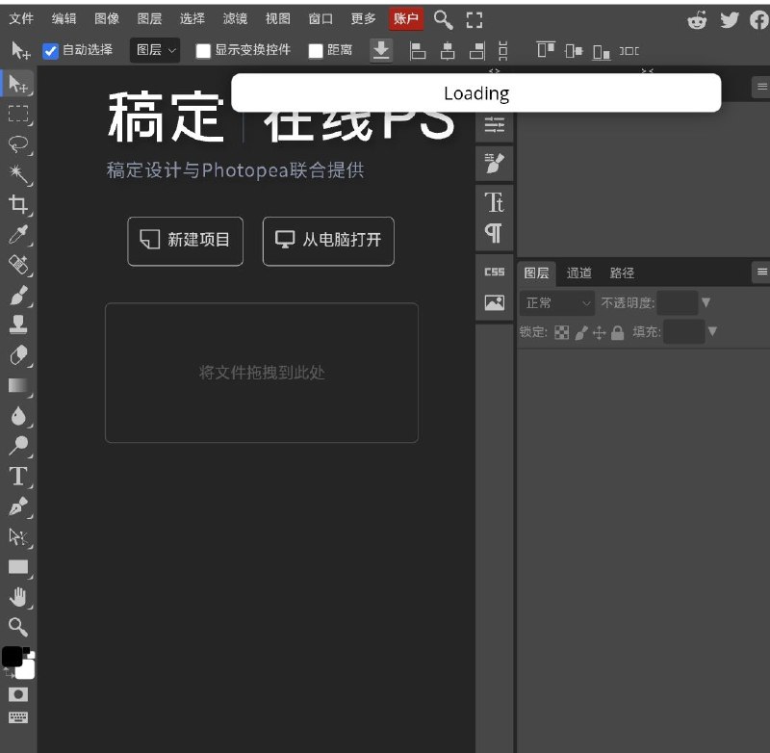Switch to the 通道 tab

click(x=579, y=273)
